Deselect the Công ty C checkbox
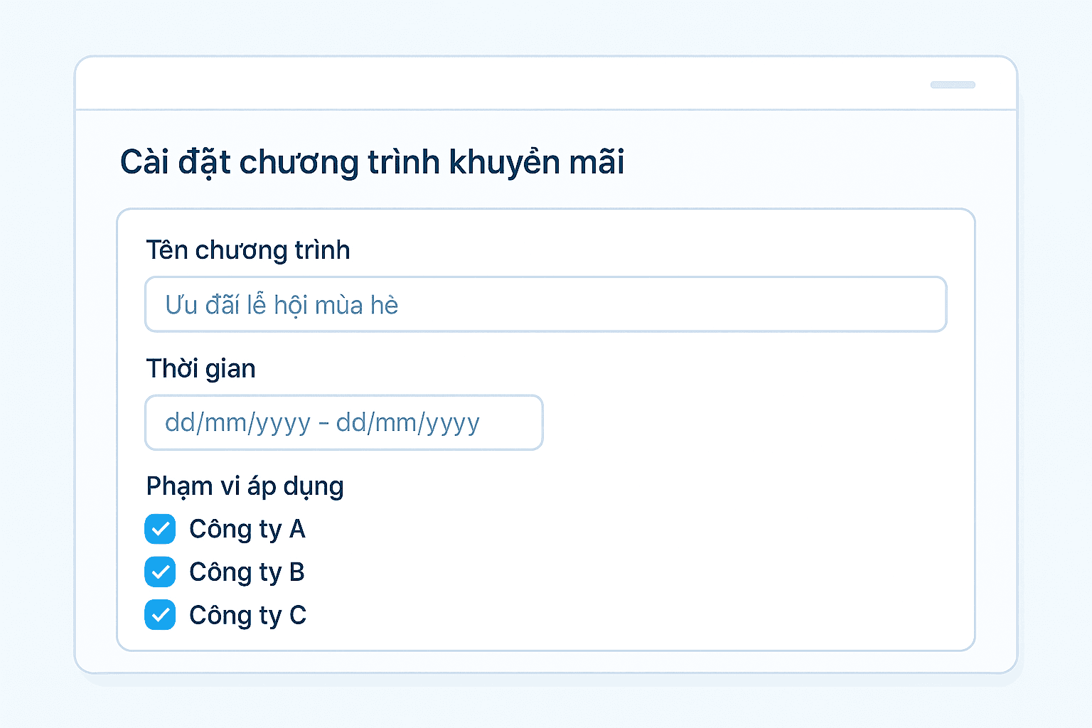1092x728 pixels. point(160,615)
